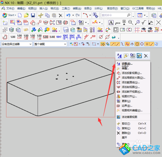The height and width of the screenshot is (157, 162).
Task: Select the 10H7 dimension tolerance icon
Action: pos(59,37)
